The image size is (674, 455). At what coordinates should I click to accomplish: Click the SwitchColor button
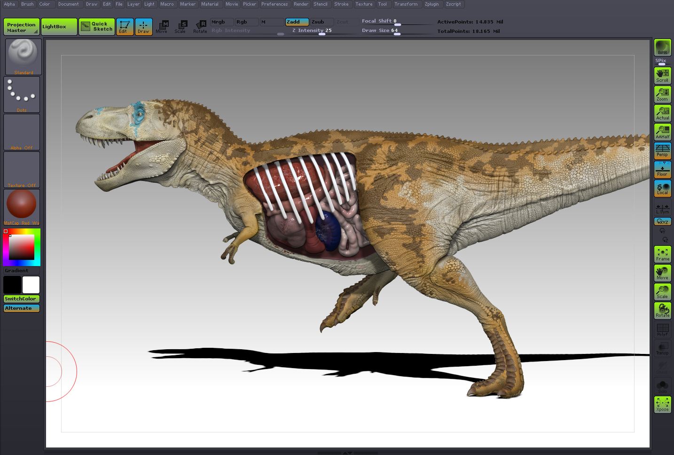pyautogui.click(x=22, y=299)
